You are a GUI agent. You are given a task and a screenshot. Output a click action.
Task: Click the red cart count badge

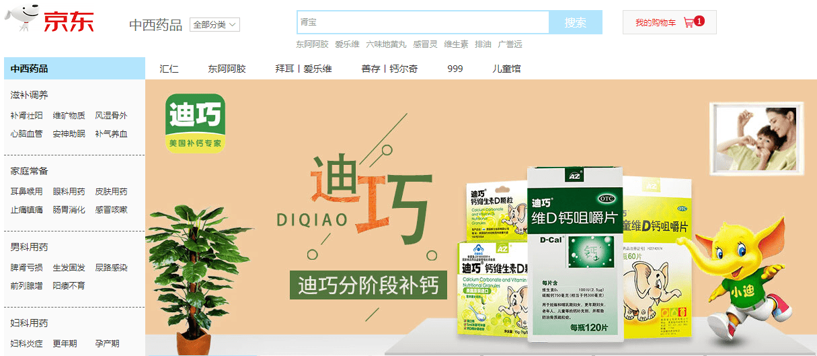(699, 21)
